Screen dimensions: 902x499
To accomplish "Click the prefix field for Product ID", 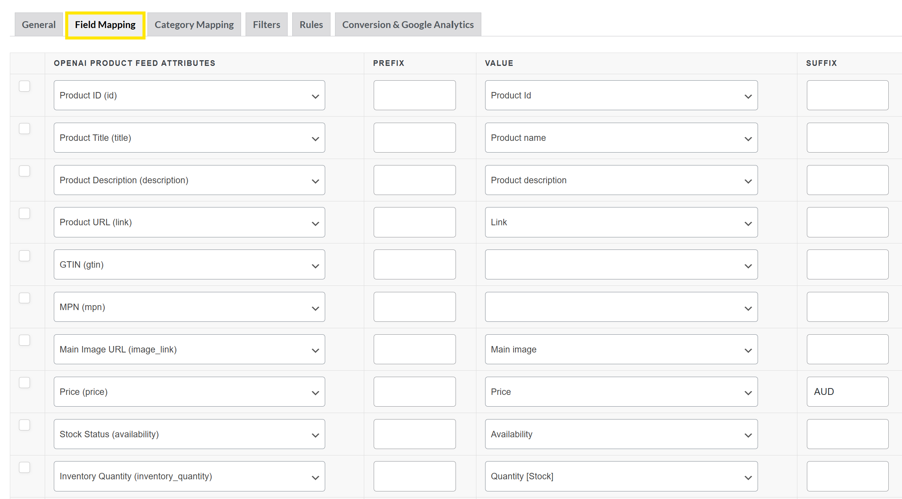I will [x=414, y=95].
